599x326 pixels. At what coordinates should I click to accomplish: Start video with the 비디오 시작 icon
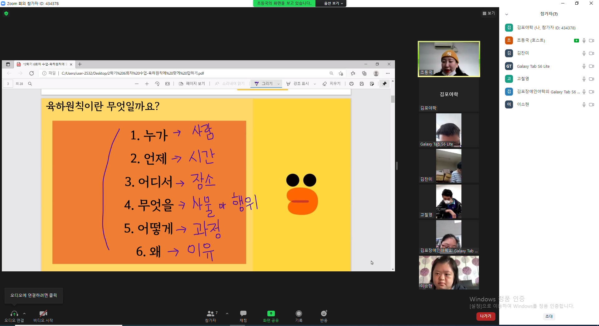pyautogui.click(x=43, y=316)
